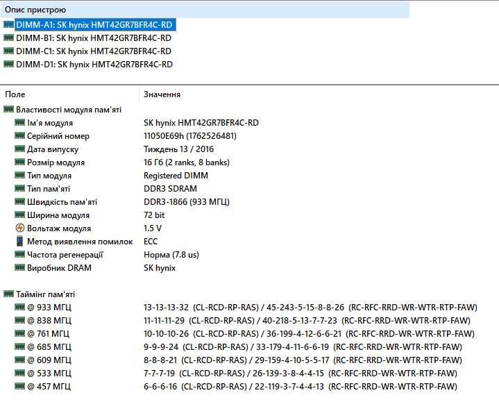Screen dimensions: 499x402
Task: Click the chip icon for 'Тип пам'яті'
Action: [19, 188]
